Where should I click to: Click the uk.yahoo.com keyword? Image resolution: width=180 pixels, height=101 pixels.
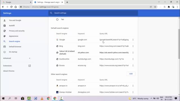83,52
